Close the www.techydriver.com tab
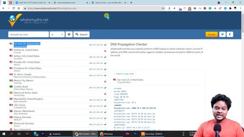This screenshot has width=244, height=137. 87,3
